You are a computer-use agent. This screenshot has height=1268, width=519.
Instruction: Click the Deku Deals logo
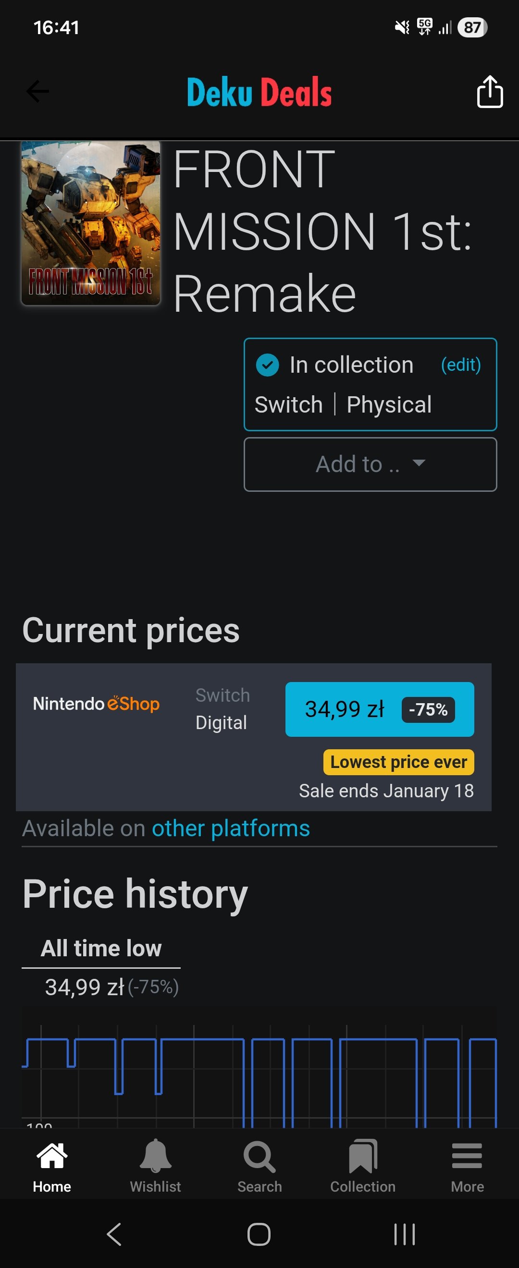click(259, 92)
